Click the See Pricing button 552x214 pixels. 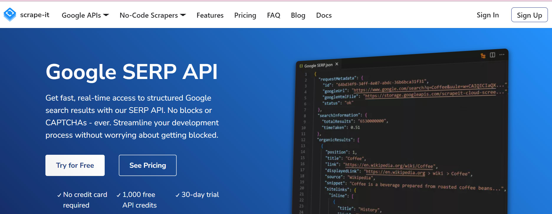click(148, 165)
